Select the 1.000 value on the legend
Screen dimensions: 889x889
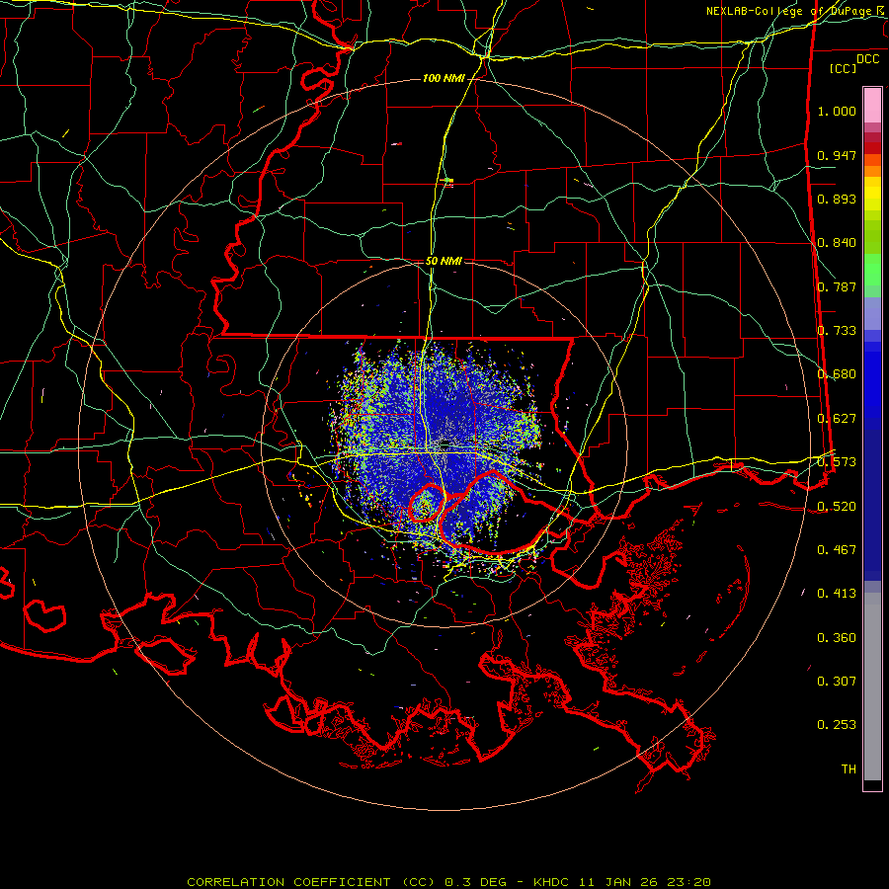837,111
